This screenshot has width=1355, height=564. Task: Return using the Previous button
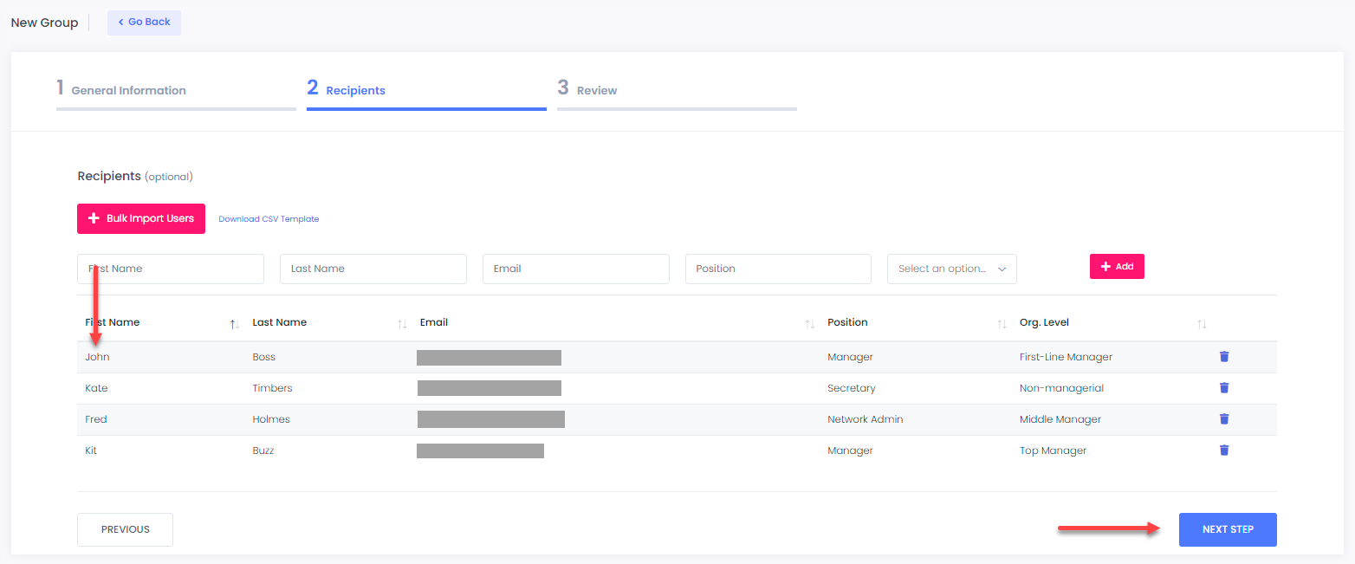coord(125,529)
